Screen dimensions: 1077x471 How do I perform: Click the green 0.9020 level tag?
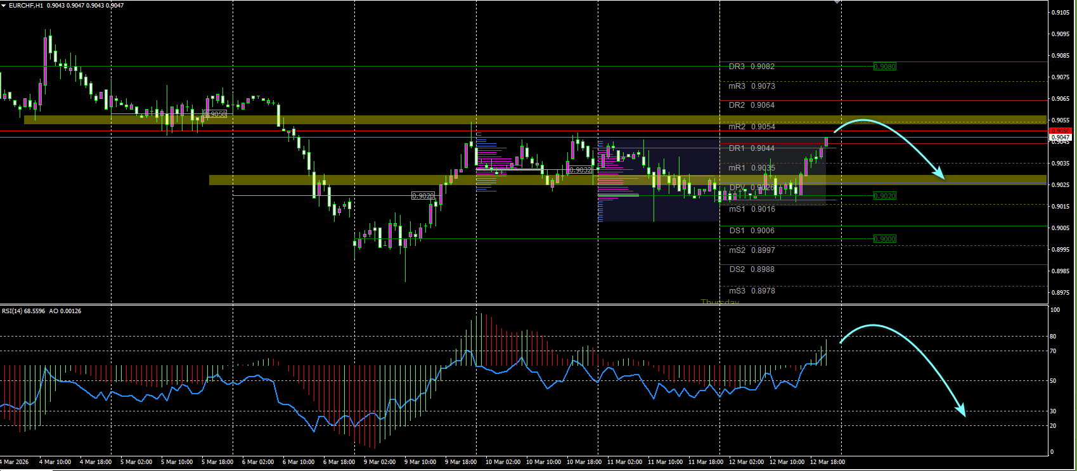tap(885, 196)
